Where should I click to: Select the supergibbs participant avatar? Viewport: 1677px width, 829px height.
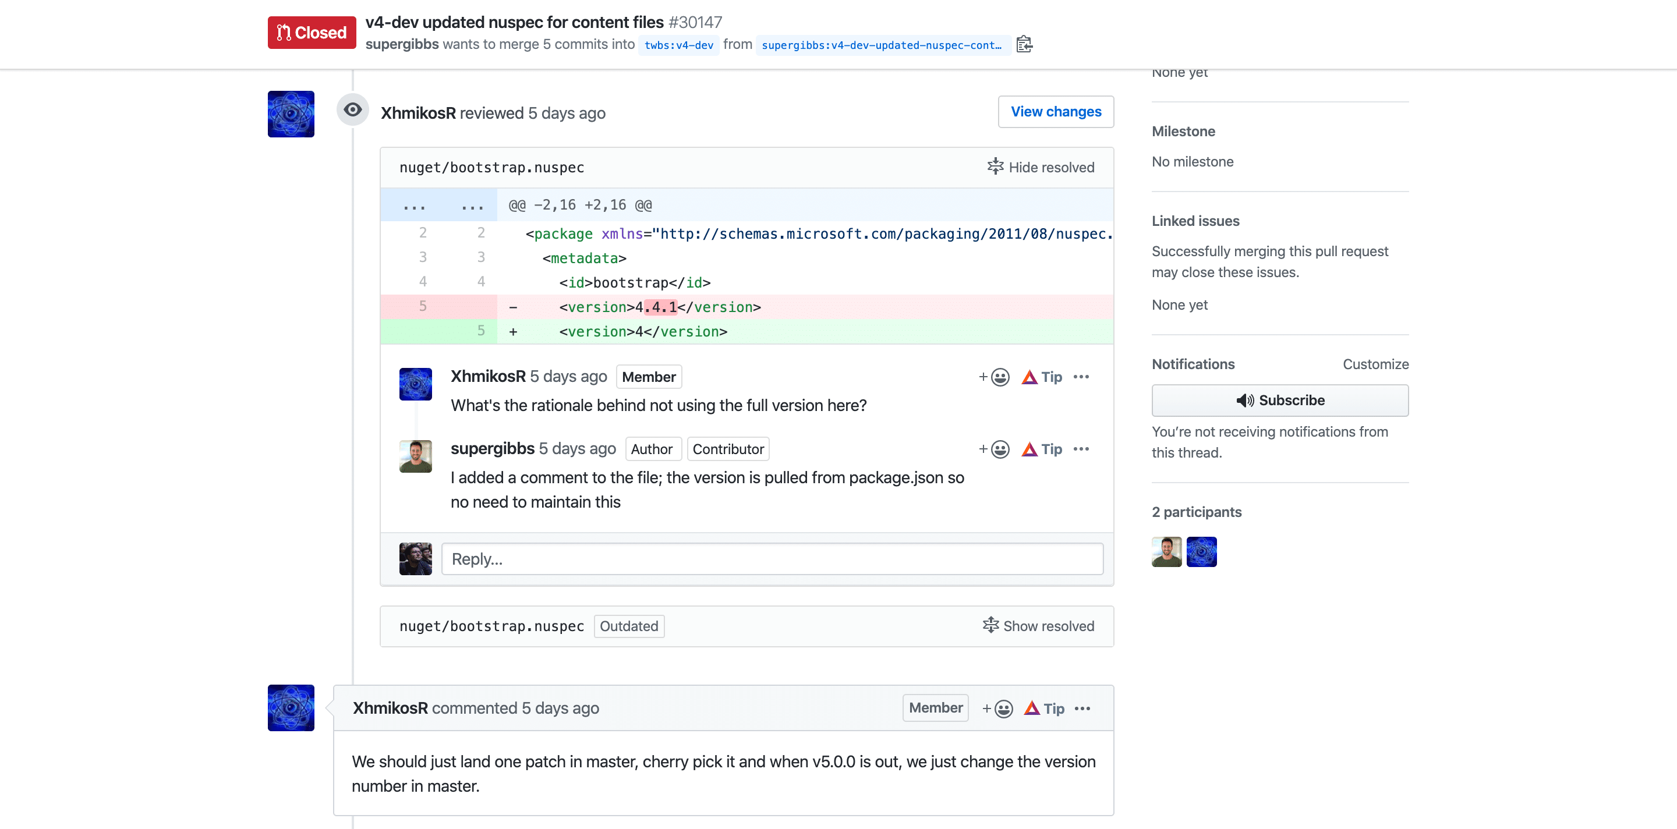click(x=1167, y=552)
